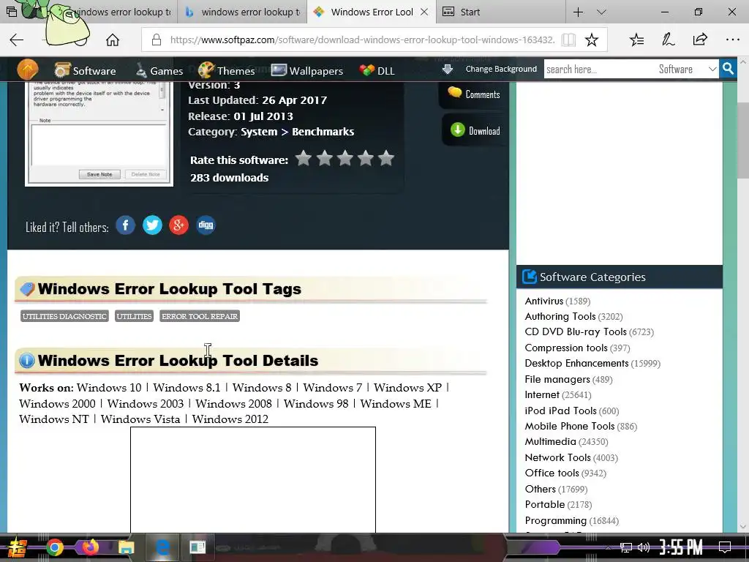Screen dimensions: 749x562
Task: Open File Explorer from the taskbar
Action: (x=127, y=547)
